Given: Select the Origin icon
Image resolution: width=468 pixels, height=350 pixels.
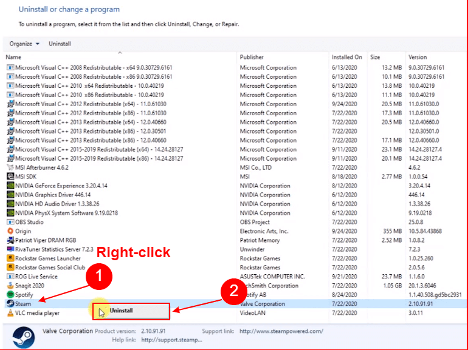Looking at the screenshot, I should (x=10, y=231).
